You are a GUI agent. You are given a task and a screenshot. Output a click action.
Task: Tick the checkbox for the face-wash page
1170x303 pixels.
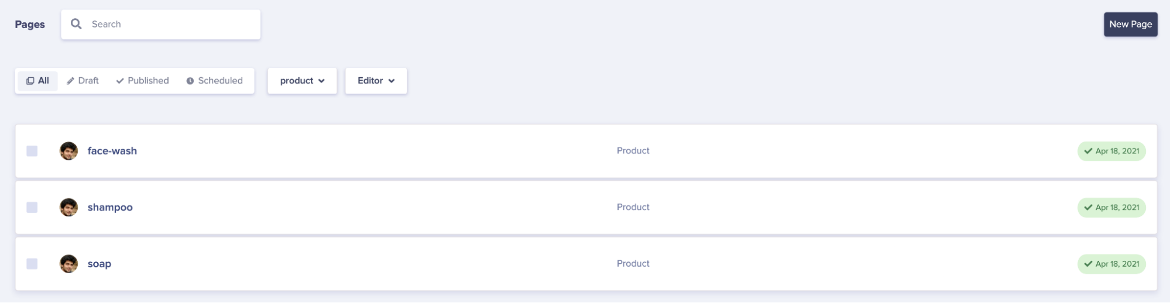(x=32, y=151)
